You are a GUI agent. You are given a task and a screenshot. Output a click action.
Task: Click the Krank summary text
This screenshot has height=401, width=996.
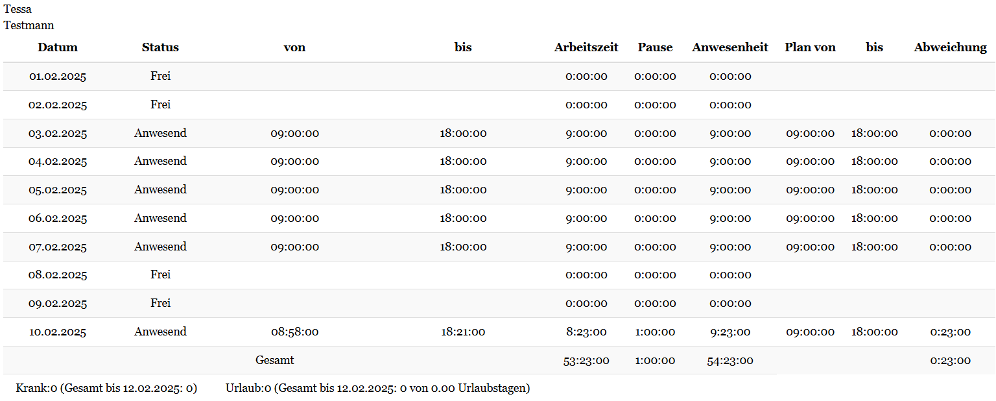(106, 389)
